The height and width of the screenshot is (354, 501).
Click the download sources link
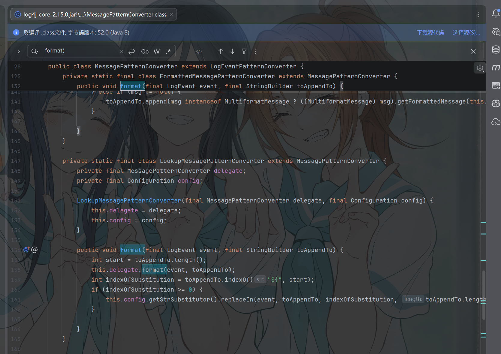coord(430,32)
